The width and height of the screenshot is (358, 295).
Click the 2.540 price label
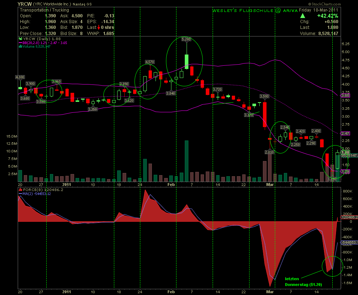[285, 127]
